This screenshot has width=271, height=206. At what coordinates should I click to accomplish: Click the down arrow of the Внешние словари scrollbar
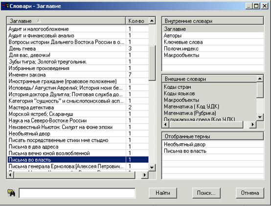[x=260, y=117]
